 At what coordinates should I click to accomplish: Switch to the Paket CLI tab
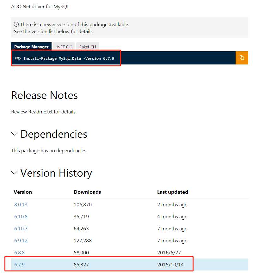click(x=88, y=46)
